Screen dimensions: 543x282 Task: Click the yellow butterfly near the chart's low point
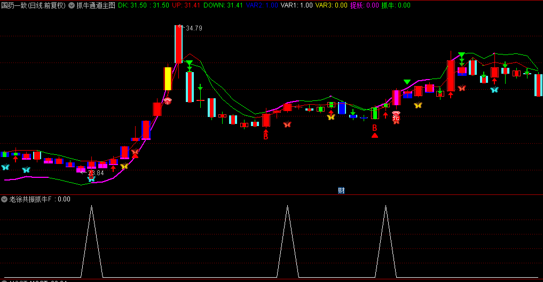coord(124,166)
